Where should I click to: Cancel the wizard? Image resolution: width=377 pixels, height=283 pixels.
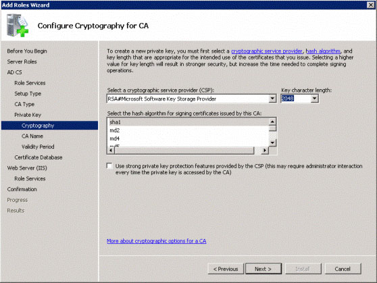coord(343,269)
